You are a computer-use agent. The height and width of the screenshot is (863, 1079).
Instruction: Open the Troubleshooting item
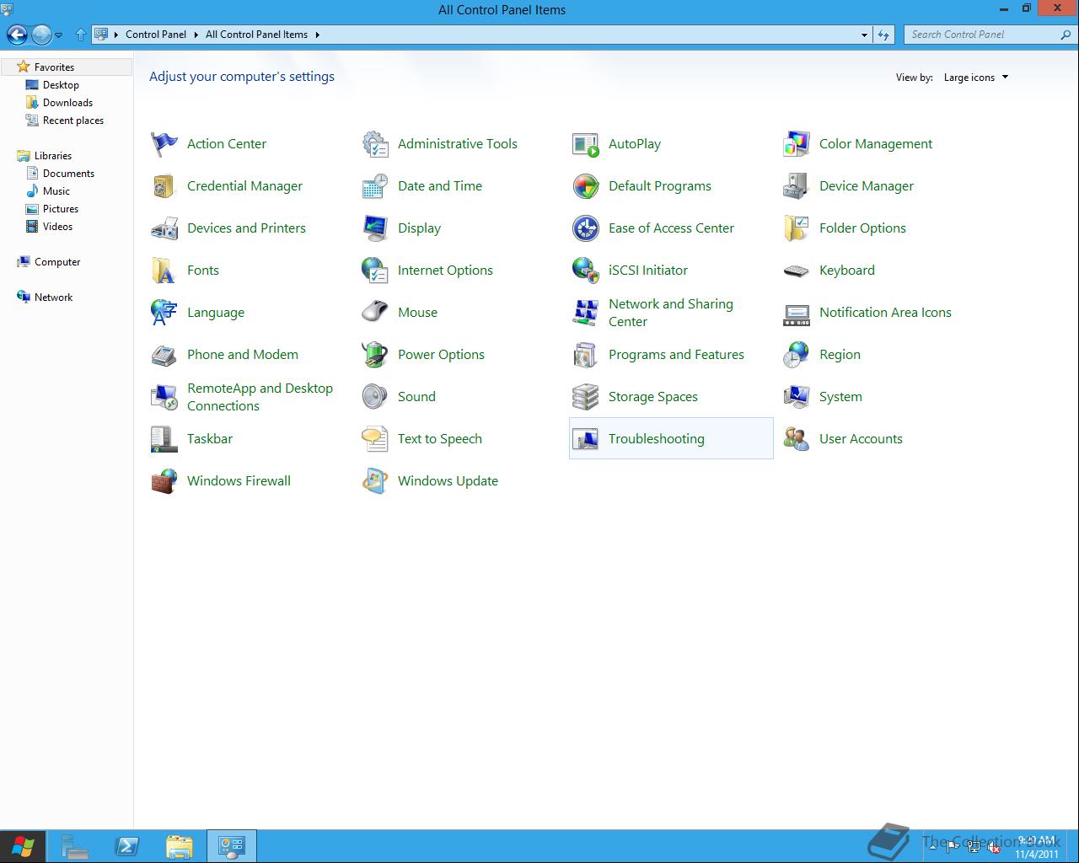(671, 438)
